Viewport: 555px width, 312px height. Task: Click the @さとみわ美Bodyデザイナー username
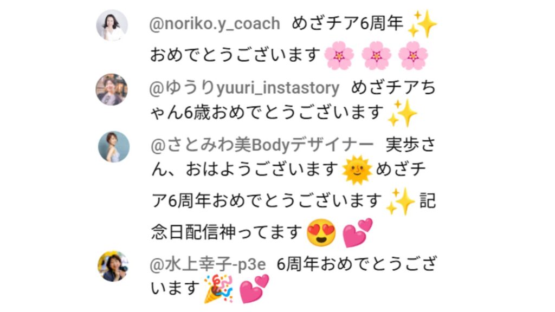[x=262, y=144]
